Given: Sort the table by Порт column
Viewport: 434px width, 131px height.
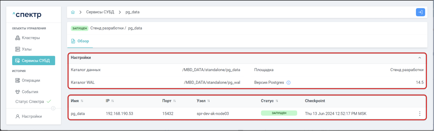Looking at the screenshot, I should point(175,101).
